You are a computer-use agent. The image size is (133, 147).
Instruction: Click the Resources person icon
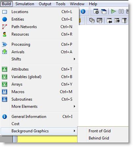(x=5, y=34)
